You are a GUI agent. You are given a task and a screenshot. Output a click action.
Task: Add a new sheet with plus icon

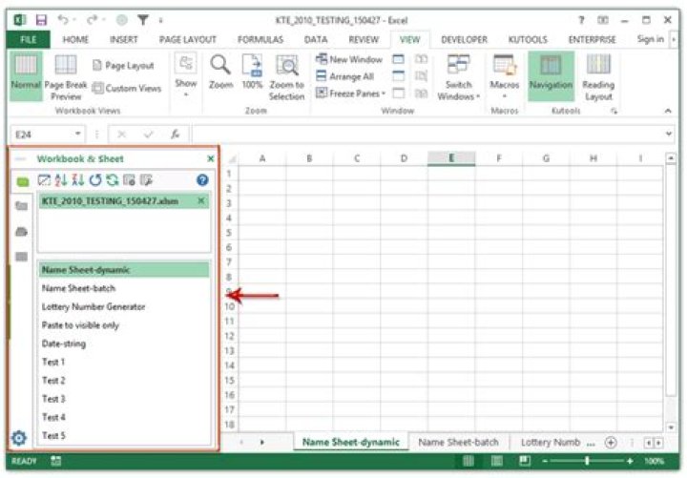(x=611, y=443)
